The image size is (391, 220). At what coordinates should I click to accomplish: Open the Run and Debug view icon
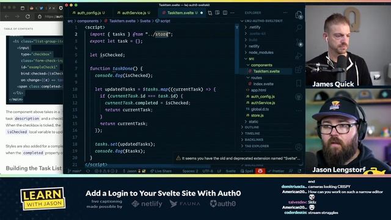(x=299, y=56)
